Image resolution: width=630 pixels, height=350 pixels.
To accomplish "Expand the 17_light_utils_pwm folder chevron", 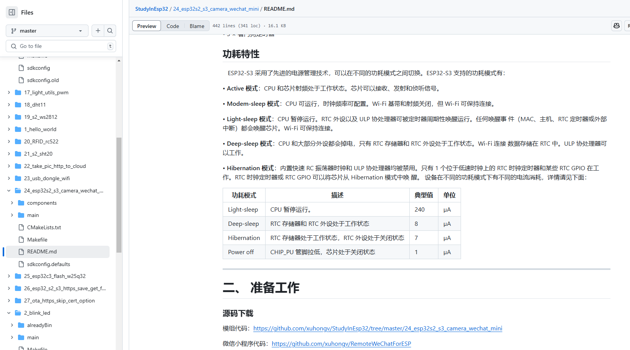I will pos(9,92).
